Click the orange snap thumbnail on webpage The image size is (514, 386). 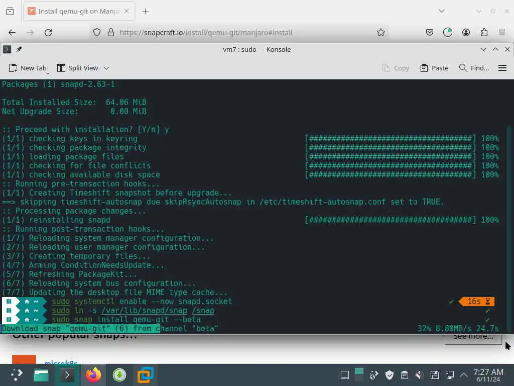[24, 359]
